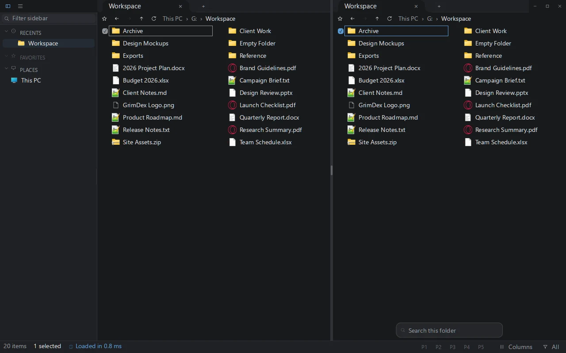This screenshot has width=566, height=353.
Task: Go back in the right pane
Action: point(352,19)
